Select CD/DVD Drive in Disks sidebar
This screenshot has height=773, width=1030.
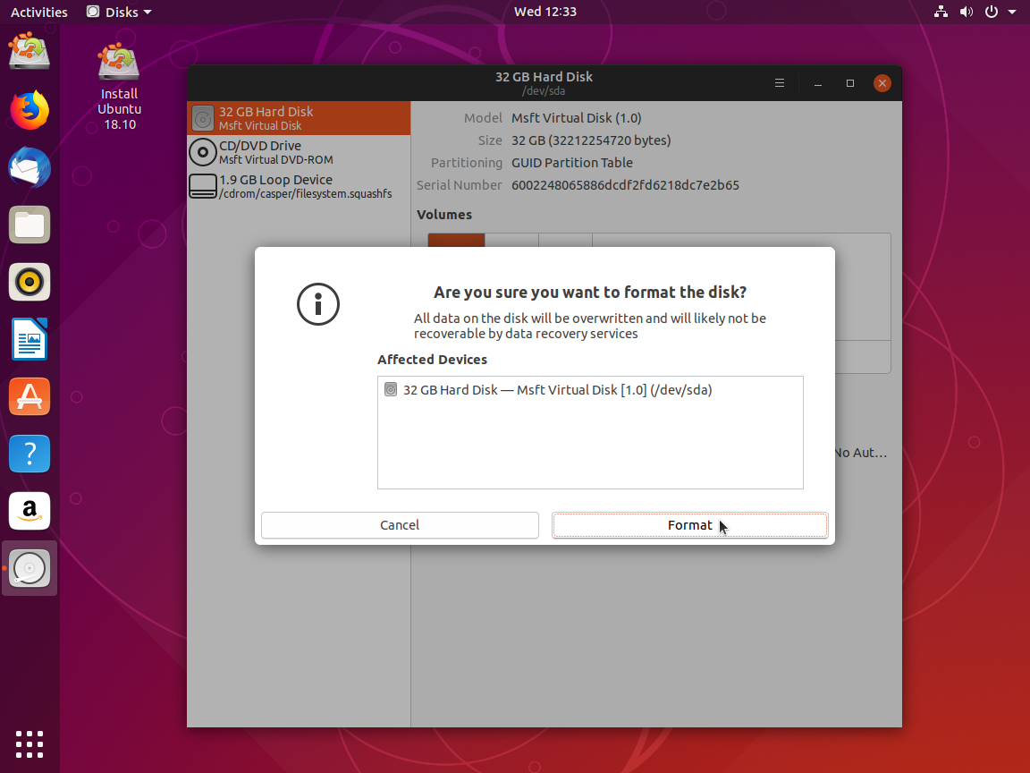(299, 152)
